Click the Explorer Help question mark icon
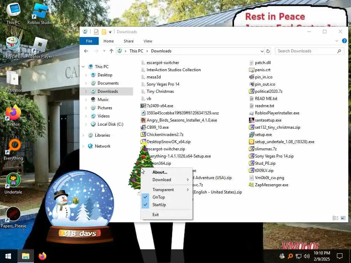This screenshot has width=351, height=263. pos(344,41)
